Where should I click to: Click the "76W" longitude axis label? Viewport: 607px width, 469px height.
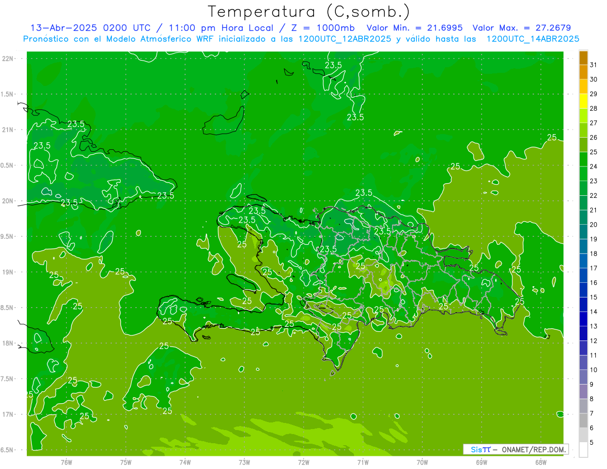(x=66, y=462)
